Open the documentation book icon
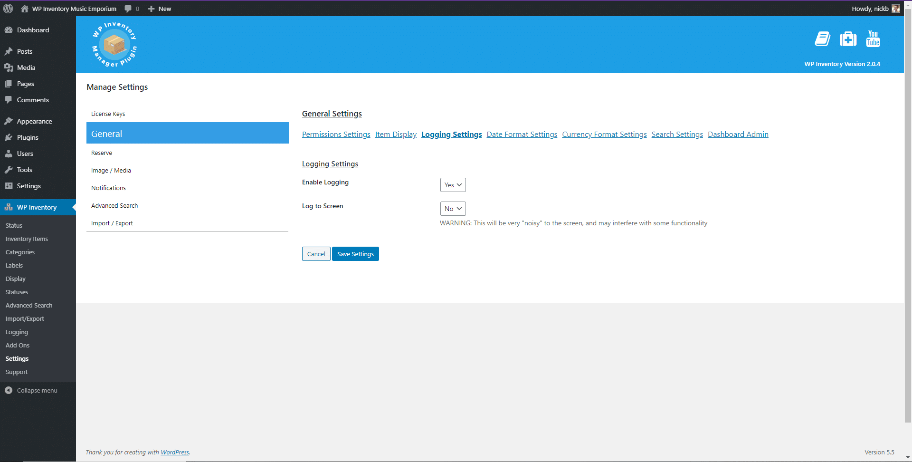Viewport: 912px width, 462px height. [x=822, y=39]
